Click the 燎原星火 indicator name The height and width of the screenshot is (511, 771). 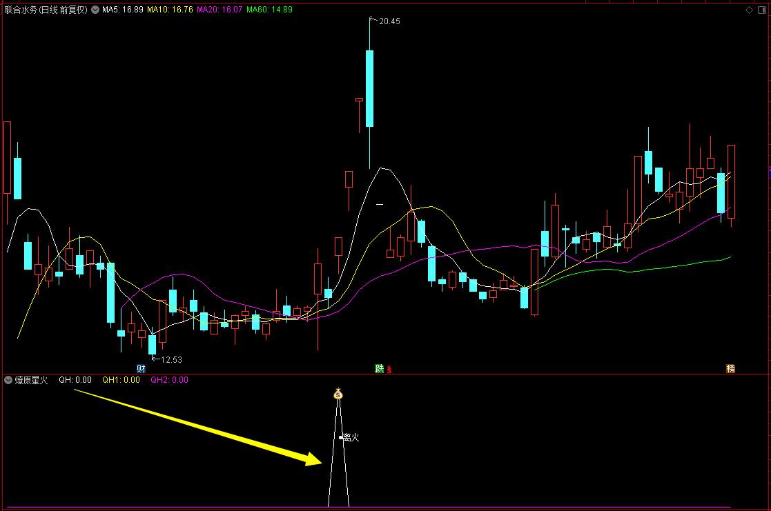(x=32, y=380)
